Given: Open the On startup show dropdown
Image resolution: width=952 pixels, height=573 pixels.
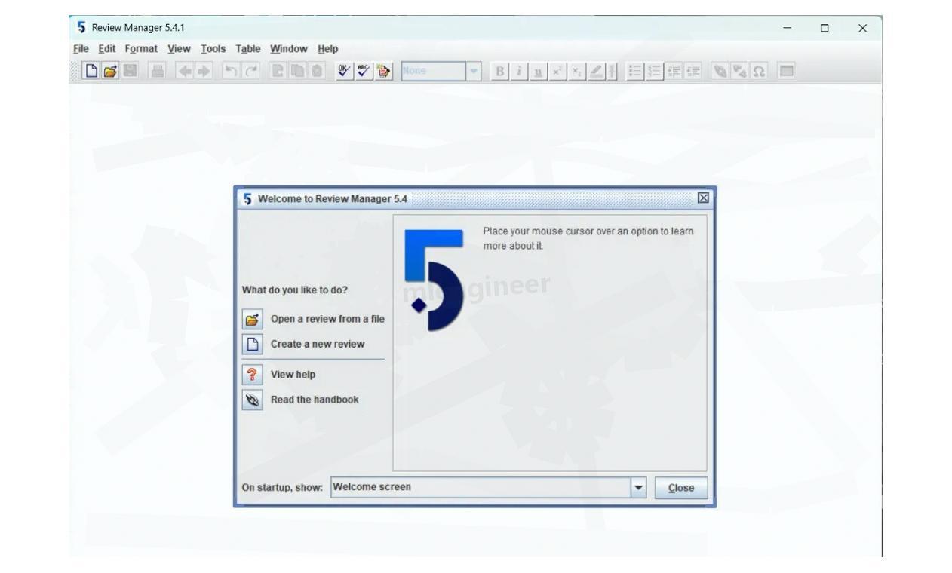Looking at the screenshot, I should [638, 487].
